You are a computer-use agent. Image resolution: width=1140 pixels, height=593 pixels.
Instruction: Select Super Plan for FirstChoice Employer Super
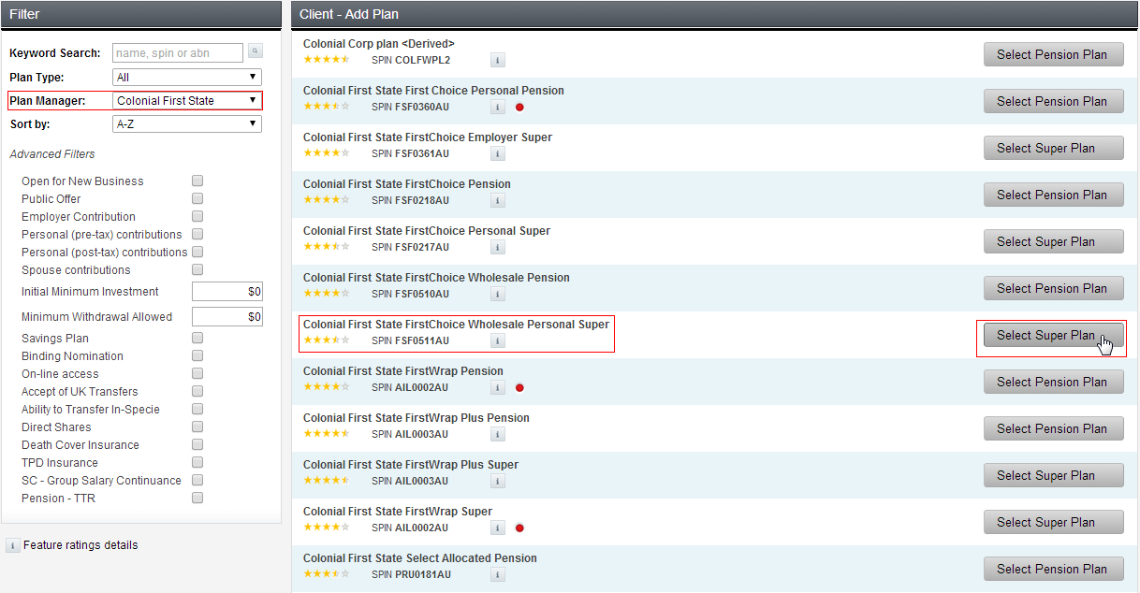tap(1053, 148)
